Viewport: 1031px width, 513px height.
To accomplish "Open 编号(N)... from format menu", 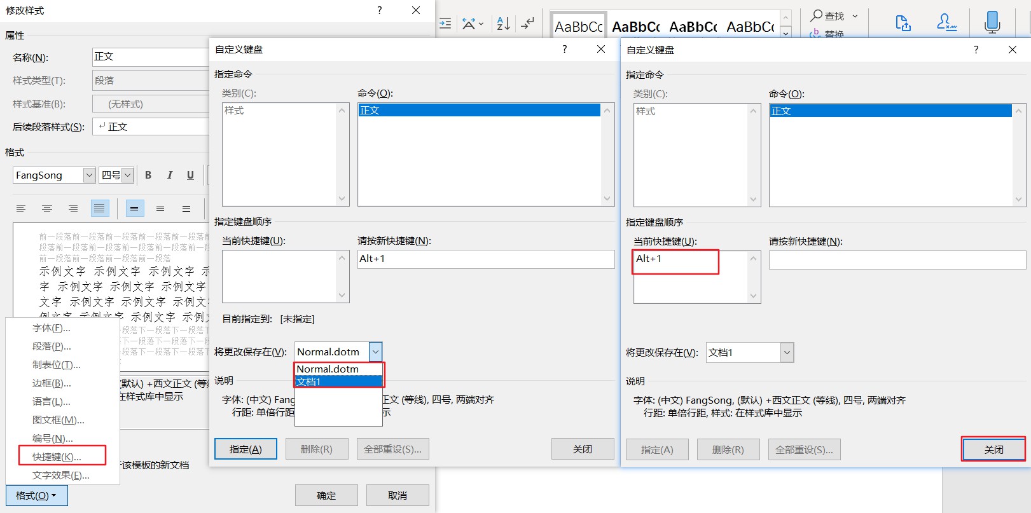I will pos(53,439).
